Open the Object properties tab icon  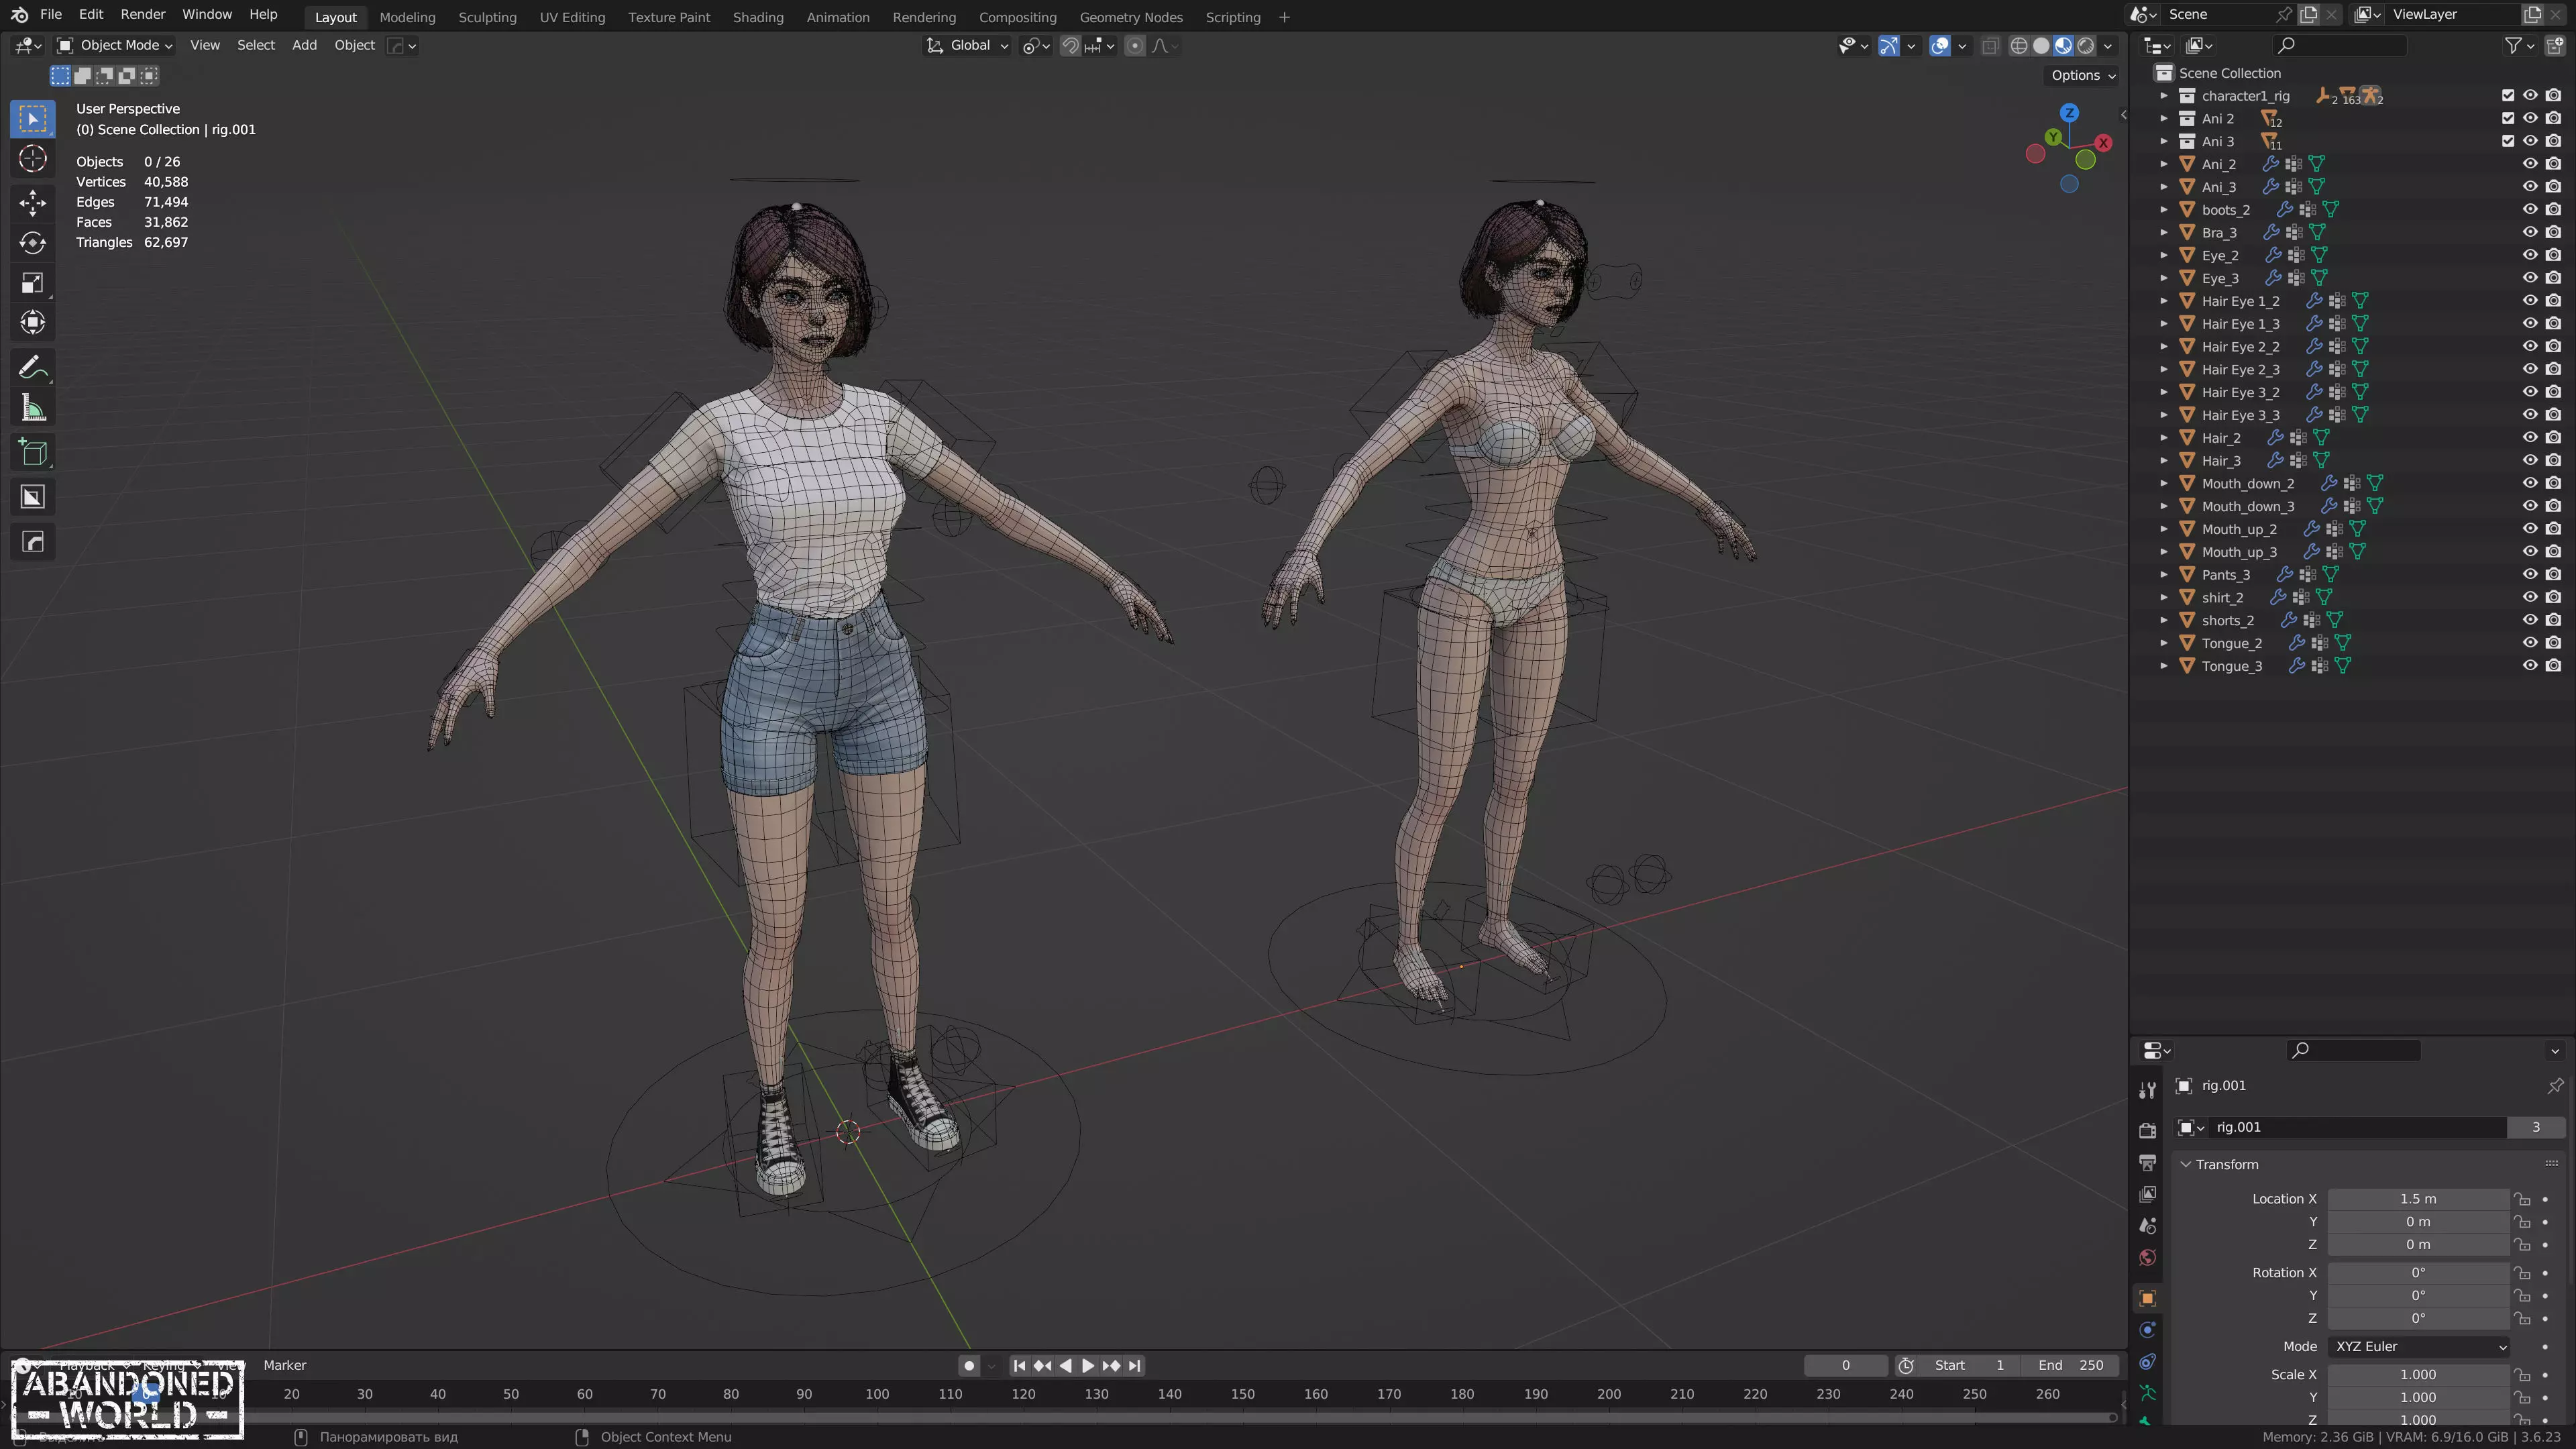(x=2147, y=1298)
